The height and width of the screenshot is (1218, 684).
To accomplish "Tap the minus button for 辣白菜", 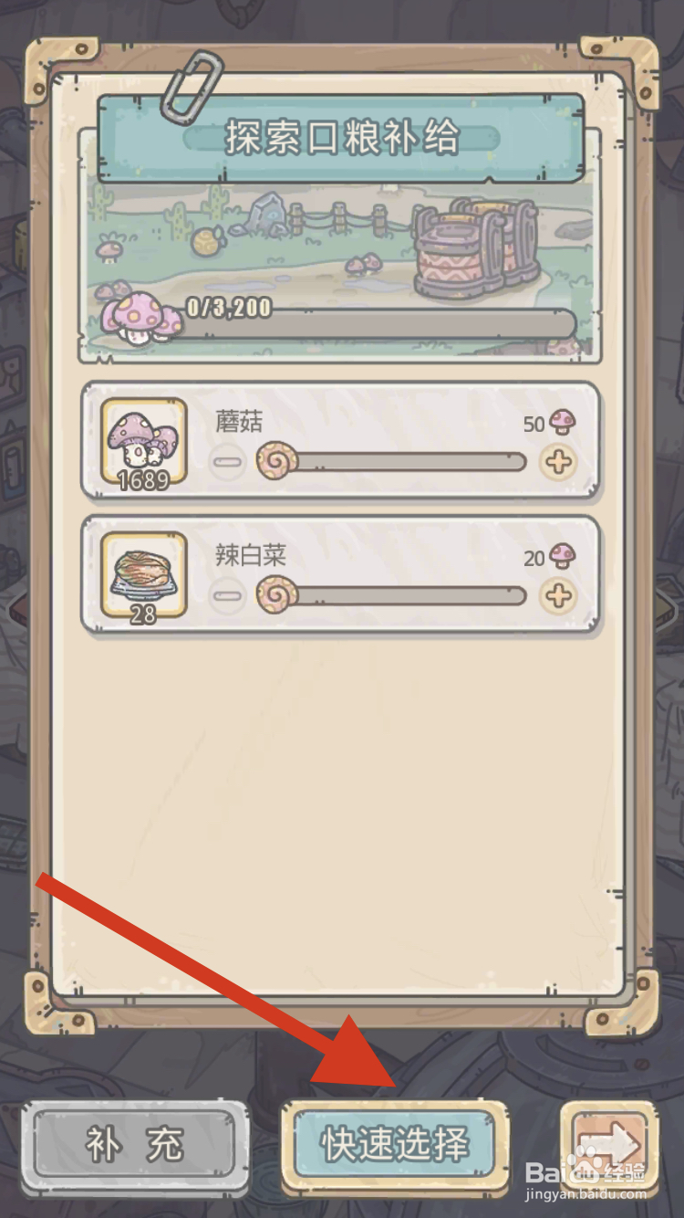I will 227,597.
